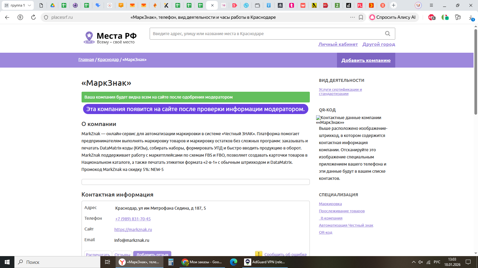Click the taskbar 'Поиск' search box
Screen dimensions: 478x268
pyautogui.click(x=57, y=262)
